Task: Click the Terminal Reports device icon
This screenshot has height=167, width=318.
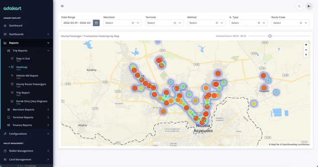Action: (x=9, y=117)
